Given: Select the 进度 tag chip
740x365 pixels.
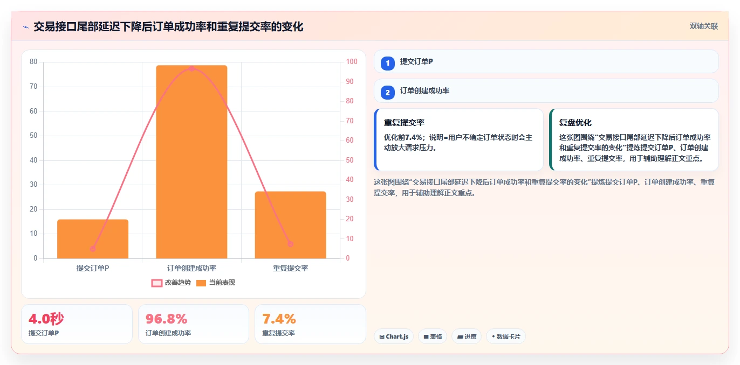Looking at the screenshot, I should (x=467, y=336).
